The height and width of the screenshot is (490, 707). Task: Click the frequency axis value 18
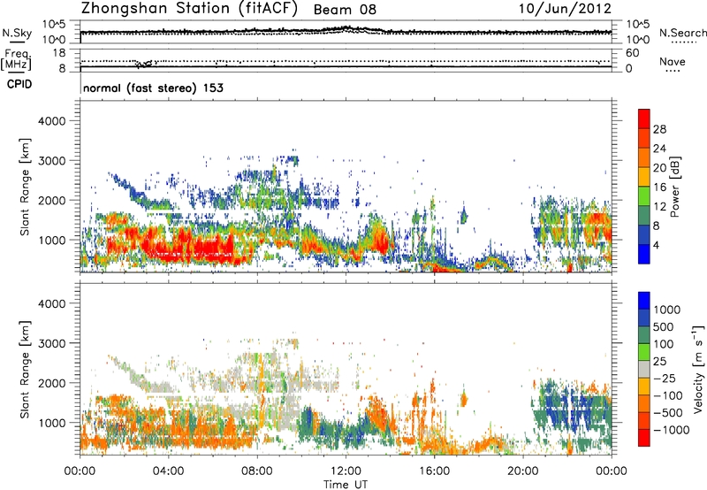click(59, 53)
